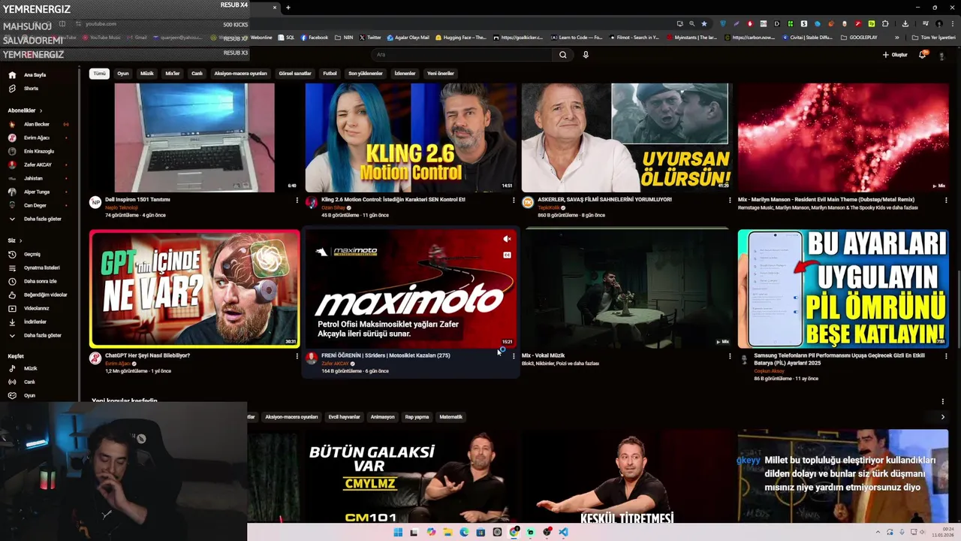961x541 pixels.
Task: Open File Explorer from the taskbar
Action: pyautogui.click(x=447, y=532)
